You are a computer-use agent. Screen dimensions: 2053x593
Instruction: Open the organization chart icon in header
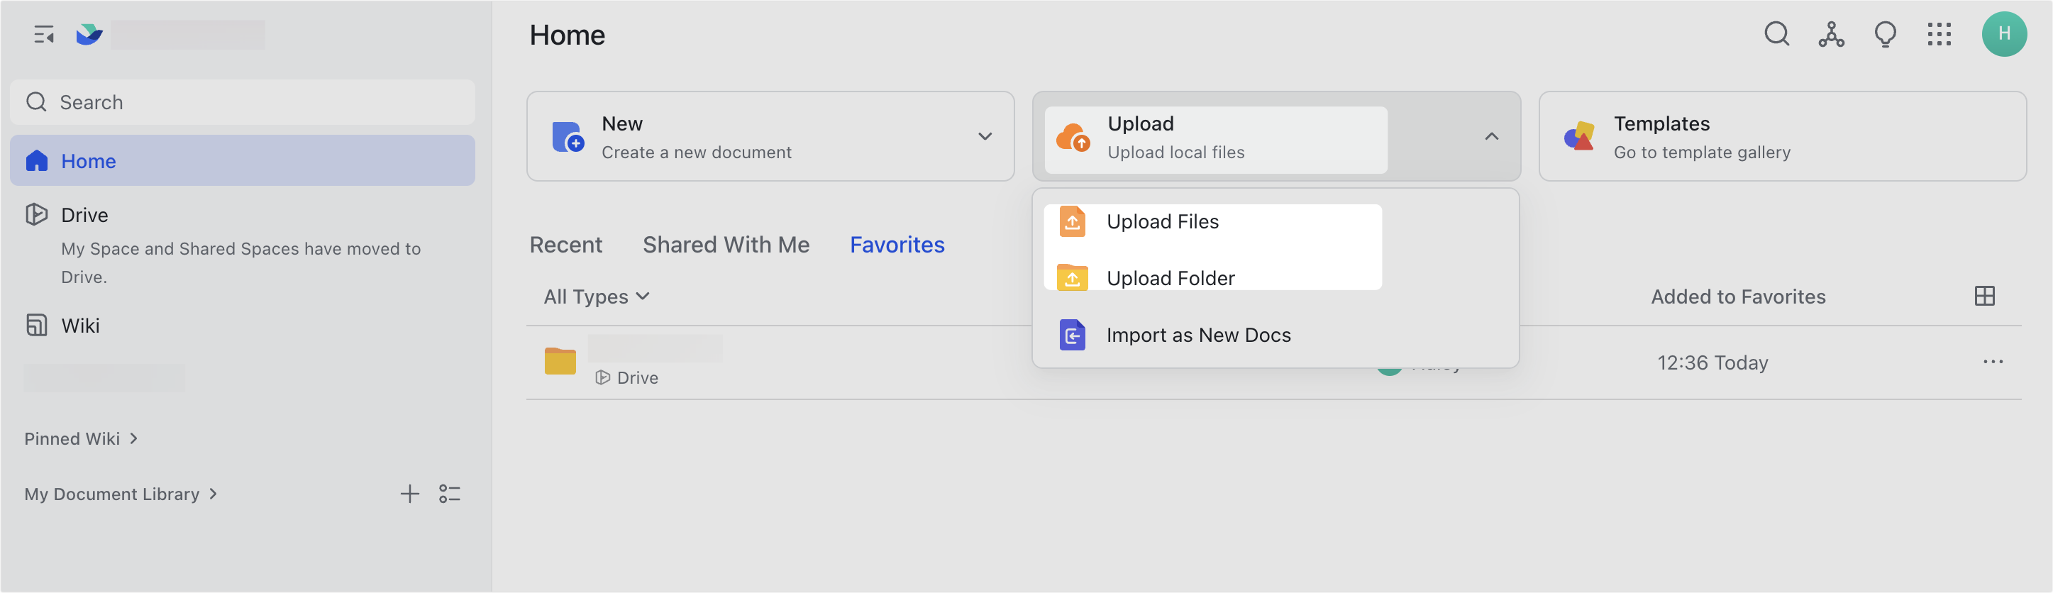(x=1831, y=34)
